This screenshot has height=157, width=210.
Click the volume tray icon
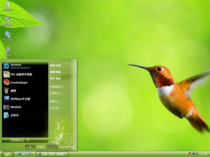(x=197, y=154)
